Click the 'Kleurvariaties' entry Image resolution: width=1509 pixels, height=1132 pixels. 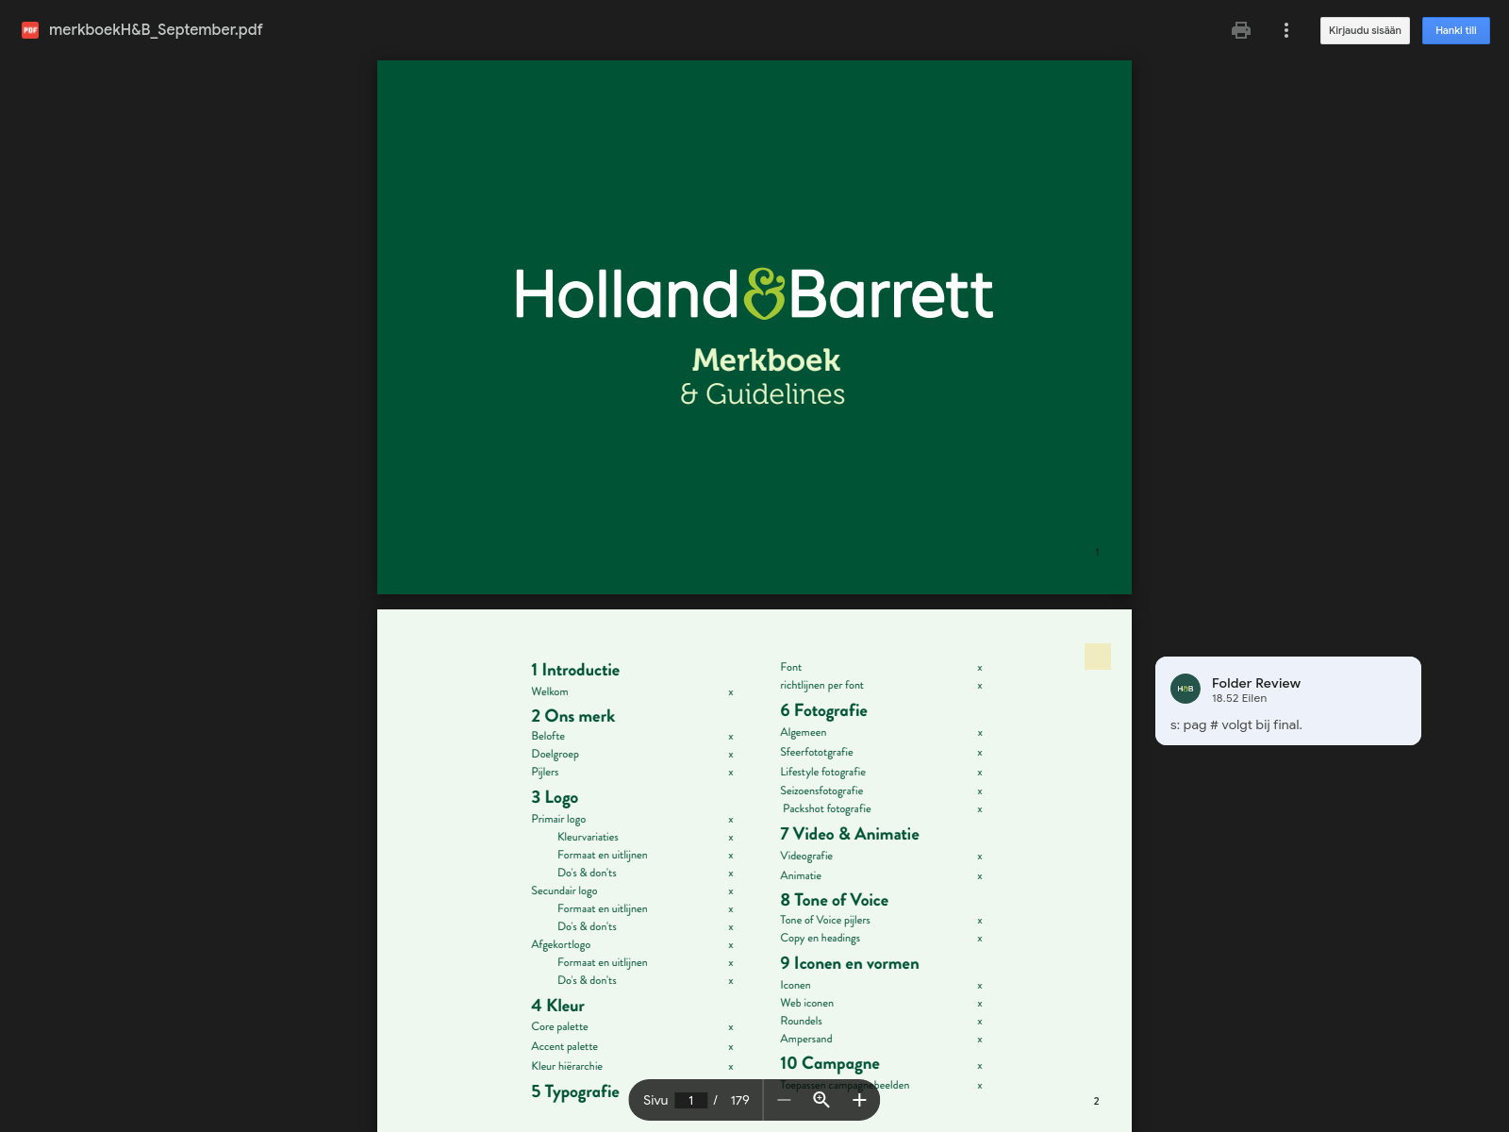[588, 837]
